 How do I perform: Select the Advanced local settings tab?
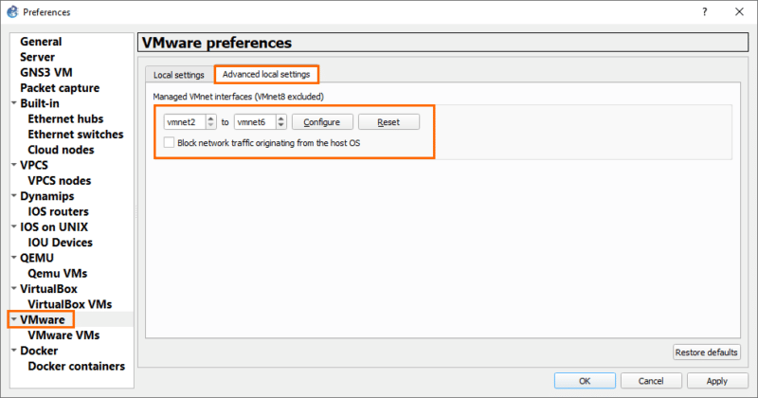265,74
